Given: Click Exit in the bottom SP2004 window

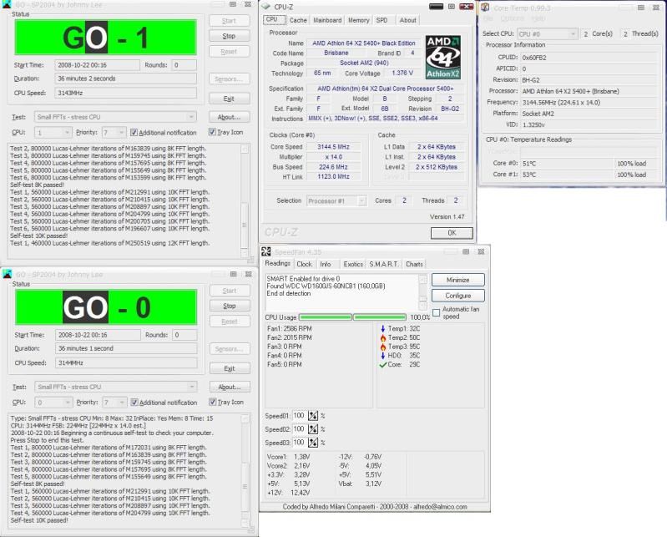Looking at the screenshot, I should (230, 368).
